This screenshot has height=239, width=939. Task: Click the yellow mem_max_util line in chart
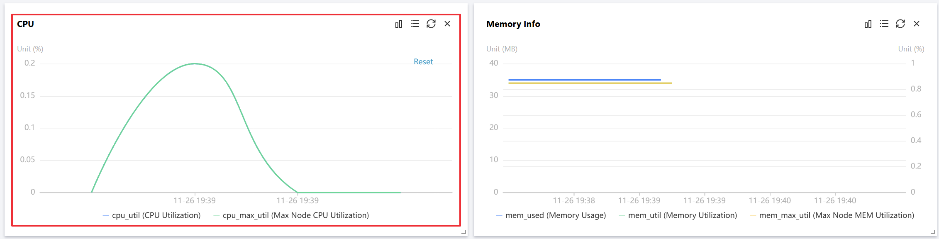point(589,83)
